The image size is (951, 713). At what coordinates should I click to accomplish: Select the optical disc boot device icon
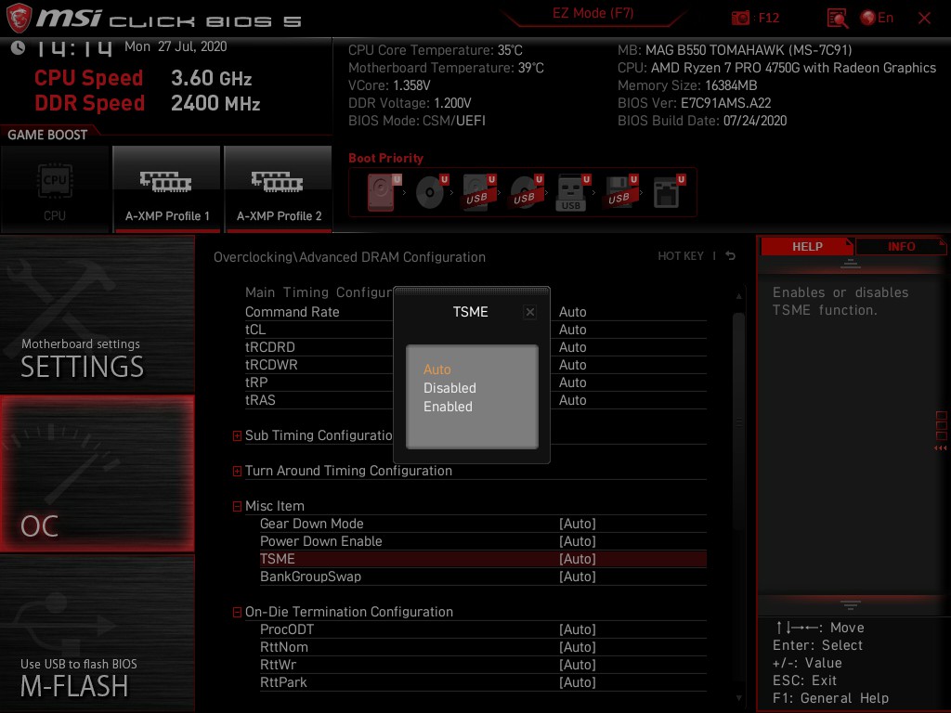tap(431, 191)
